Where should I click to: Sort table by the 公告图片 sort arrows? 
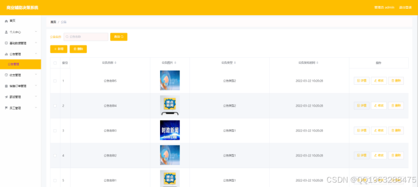pyautogui.click(x=175, y=63)
